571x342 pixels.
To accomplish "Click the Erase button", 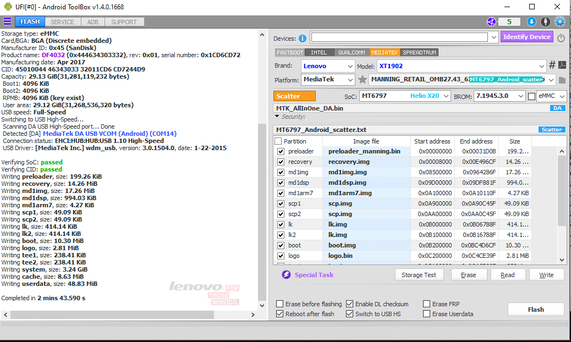I will point(469,275).
